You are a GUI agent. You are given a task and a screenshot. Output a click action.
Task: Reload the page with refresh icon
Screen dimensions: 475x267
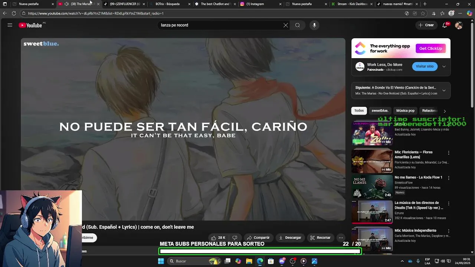(x=14, y=13)
